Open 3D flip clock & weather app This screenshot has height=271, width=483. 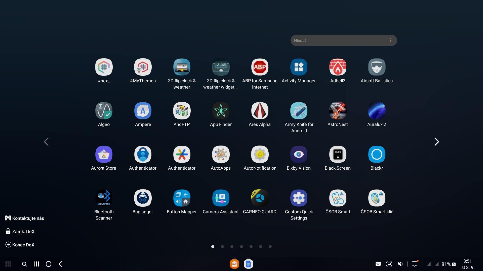point(182,67)
